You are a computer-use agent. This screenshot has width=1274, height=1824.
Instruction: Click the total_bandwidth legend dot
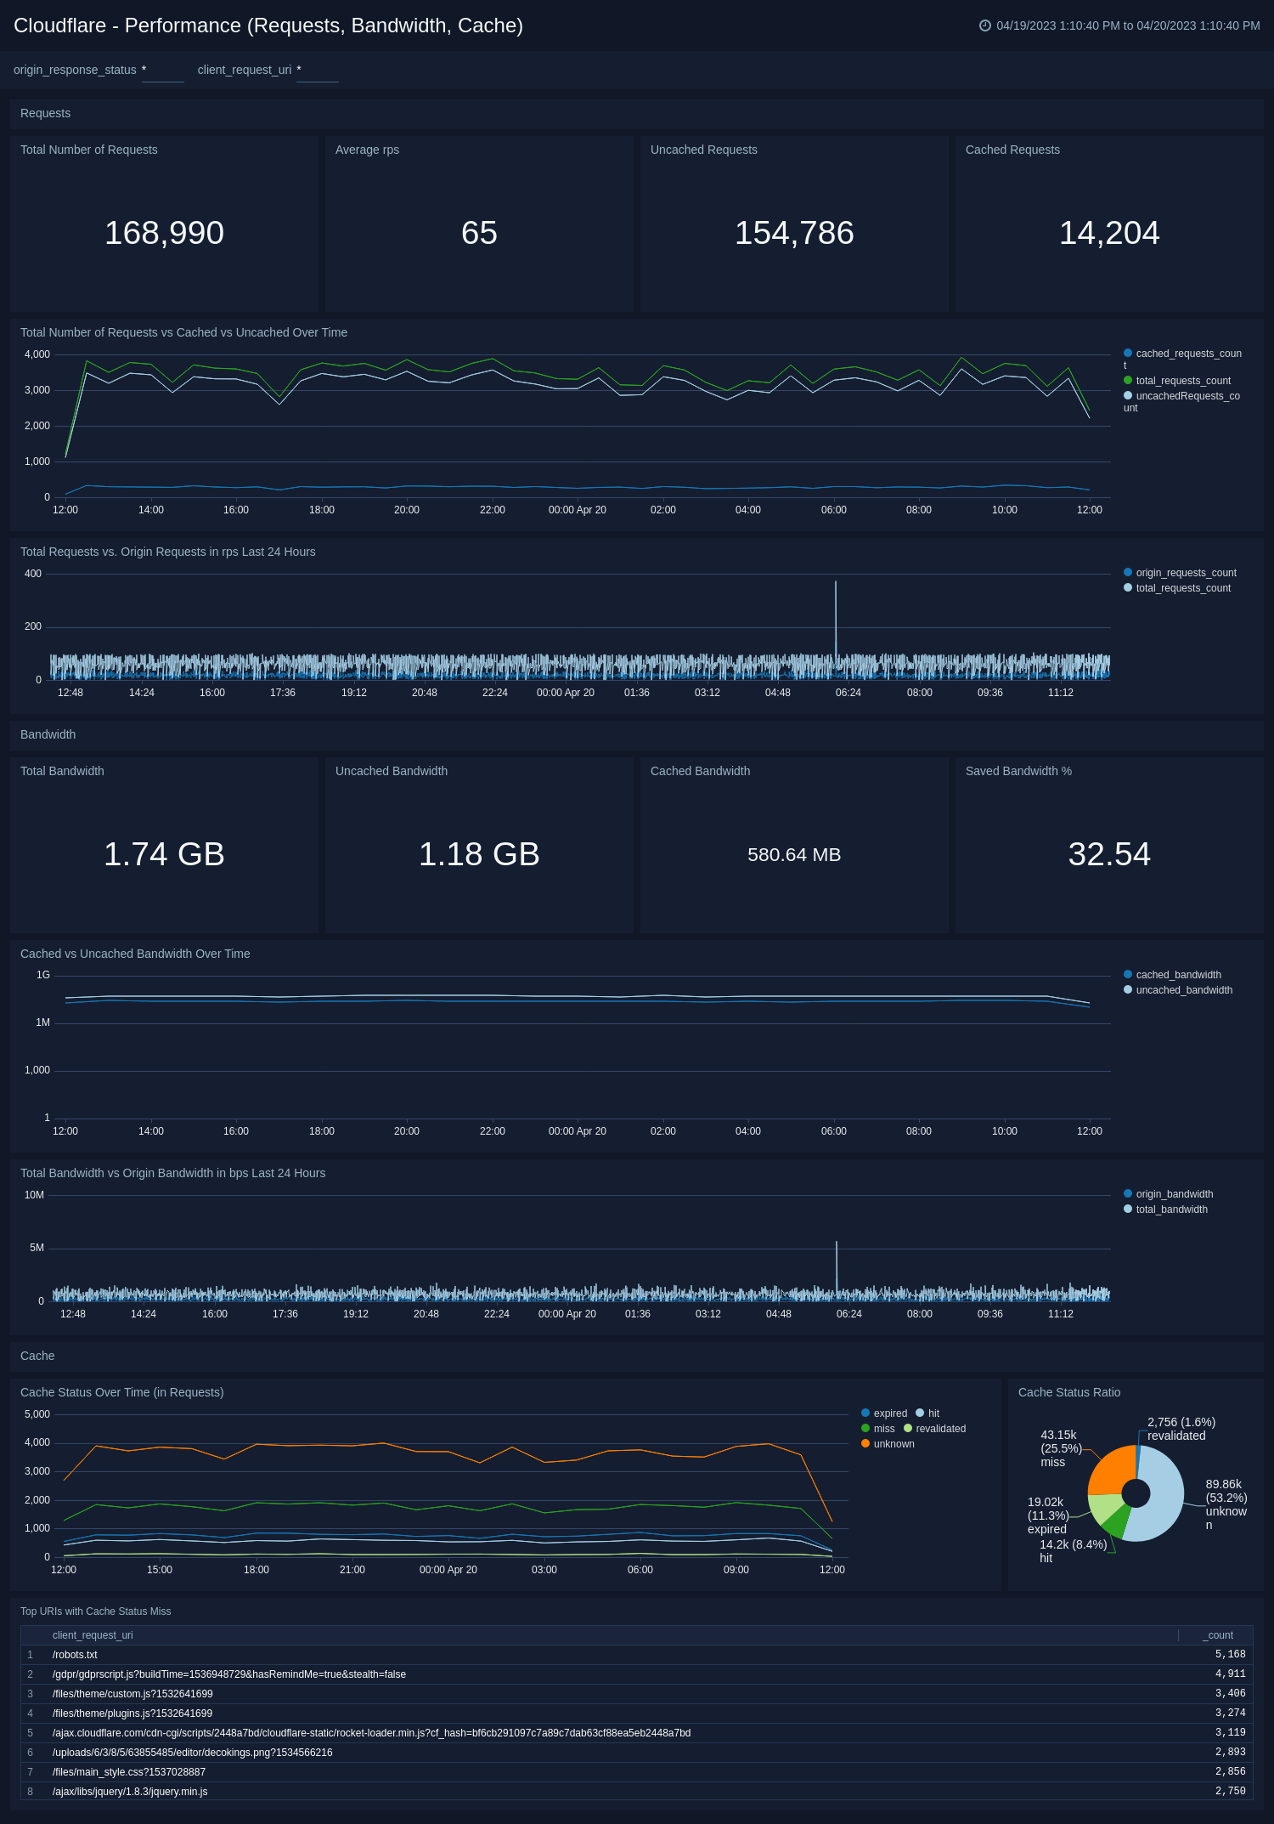coord(1128,1209)
